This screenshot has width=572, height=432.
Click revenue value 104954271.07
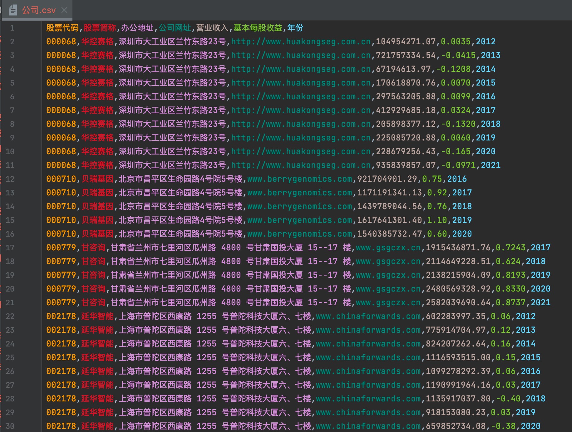406,42
